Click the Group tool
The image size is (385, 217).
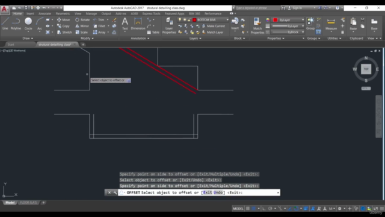[x=310, y=24]
